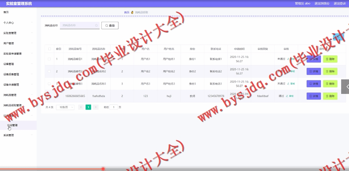Expand the 用户管理 menu chevron
Viewport: 349px width, 171px height.
click(x=32, y=43)
